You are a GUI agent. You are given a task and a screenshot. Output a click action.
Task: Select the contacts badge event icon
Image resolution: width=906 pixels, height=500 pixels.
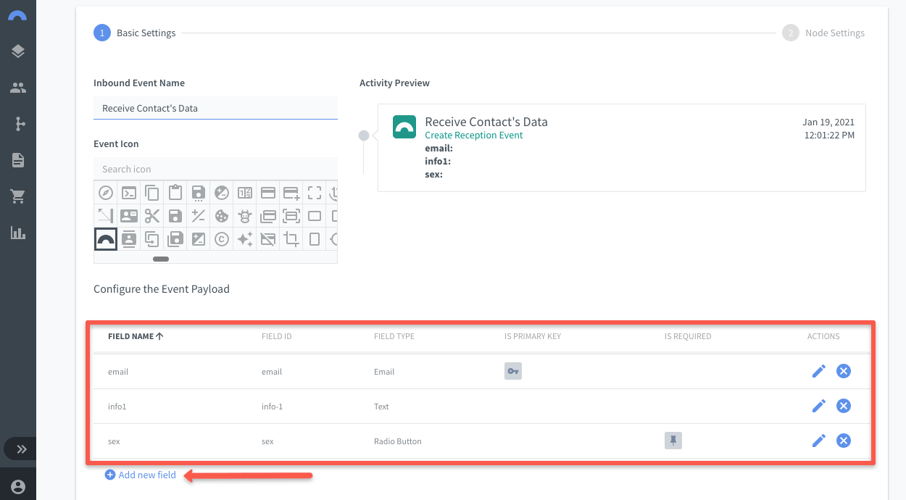click(x=129, y=239)
